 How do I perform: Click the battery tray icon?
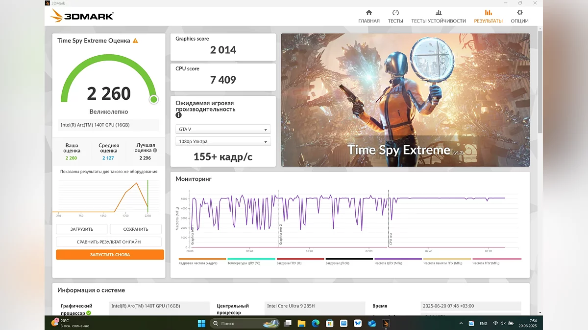(511, 323)
